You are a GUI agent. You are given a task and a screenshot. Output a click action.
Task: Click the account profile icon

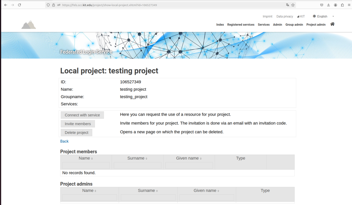pyautogui.click(x=335, y=5)
